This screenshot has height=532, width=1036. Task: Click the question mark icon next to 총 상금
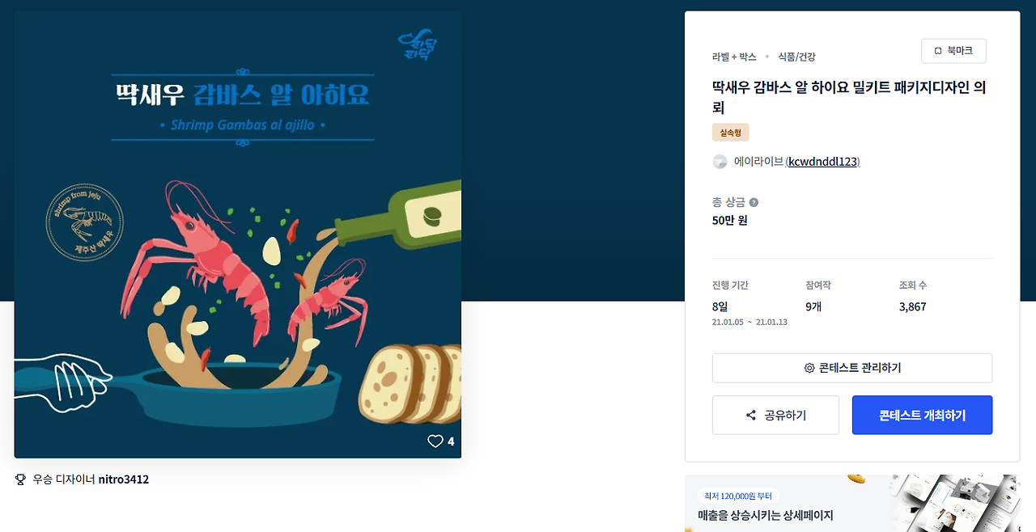tap(754, 202)
